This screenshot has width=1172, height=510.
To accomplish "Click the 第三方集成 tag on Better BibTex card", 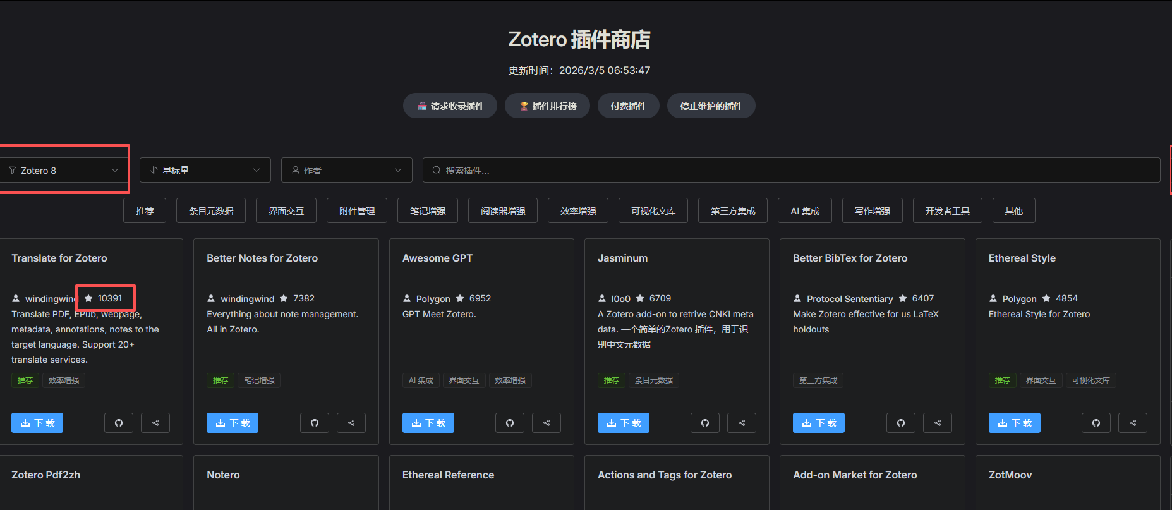I will tap(818, 380).
